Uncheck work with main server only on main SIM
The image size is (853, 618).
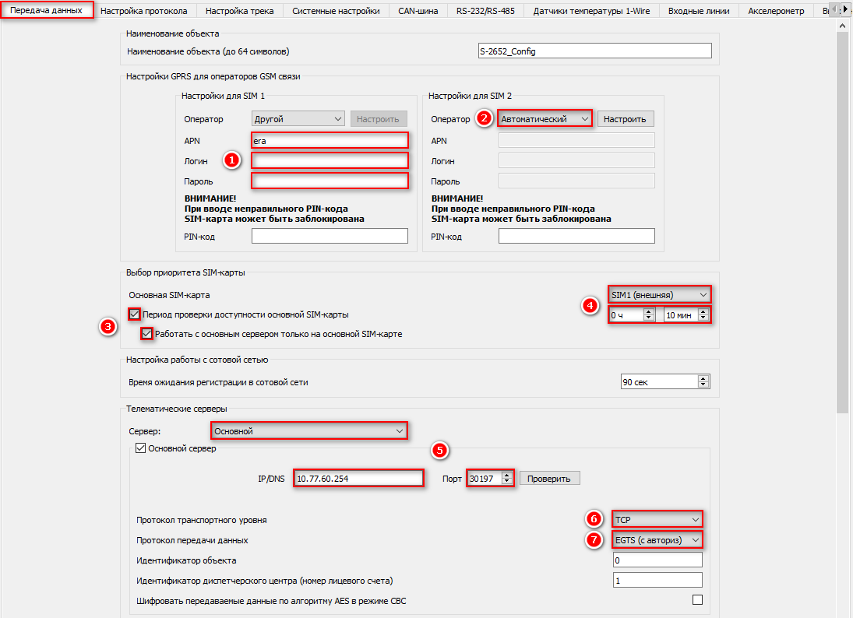click(147, 334)
